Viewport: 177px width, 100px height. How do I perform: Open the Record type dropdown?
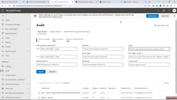[103, 57]
